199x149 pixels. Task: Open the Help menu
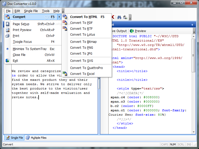coord(57,11)
